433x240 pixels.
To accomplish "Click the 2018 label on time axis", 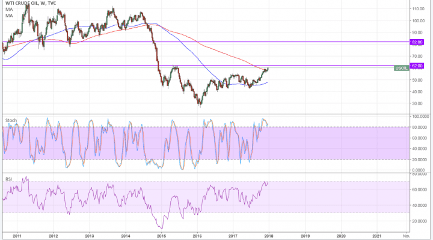I will (269, 236).
